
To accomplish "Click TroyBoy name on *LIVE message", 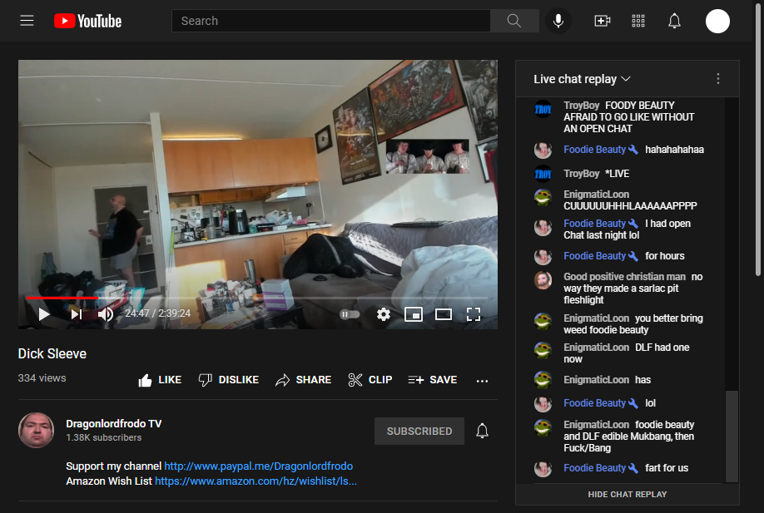I will (581, 174).
